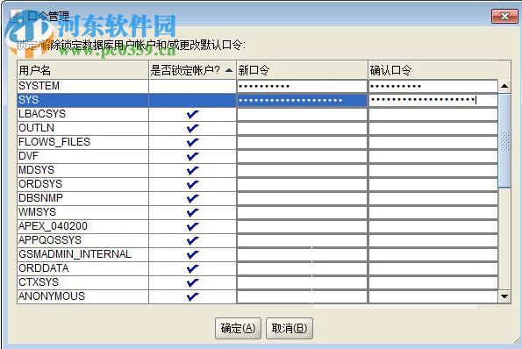Toggle lock checkmark for FLOWS_FILES
The width and height of the screenshot is (522, 349).
[192, 142]
